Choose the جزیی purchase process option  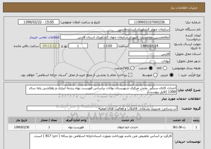tap(171, 75)
